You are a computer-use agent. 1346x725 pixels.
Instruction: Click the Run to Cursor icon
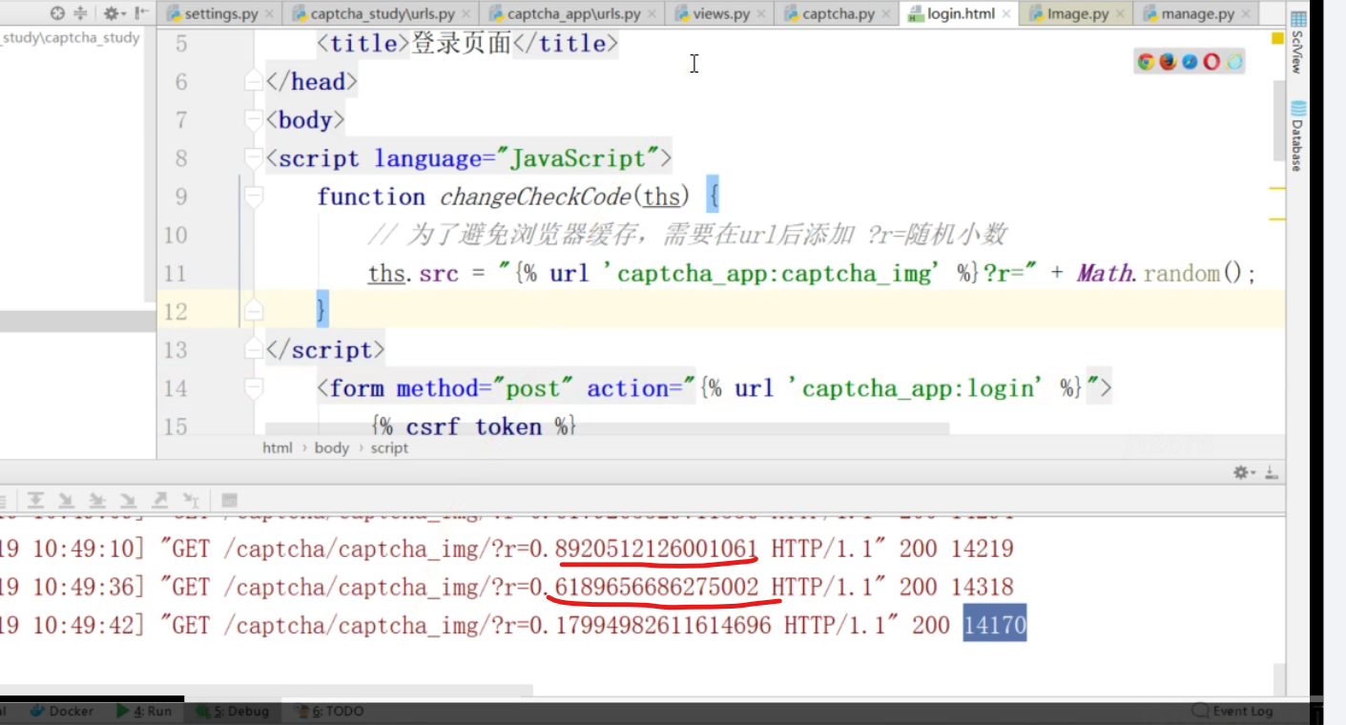coord(191,500)
